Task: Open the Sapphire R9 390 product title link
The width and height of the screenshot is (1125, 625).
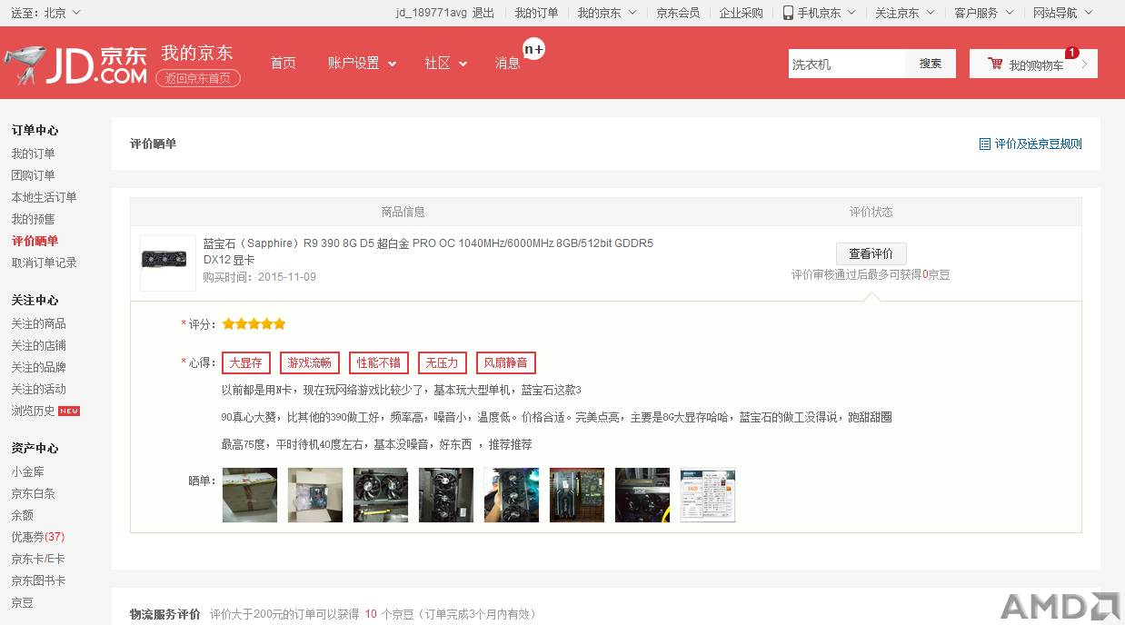Action: point(428,252)
